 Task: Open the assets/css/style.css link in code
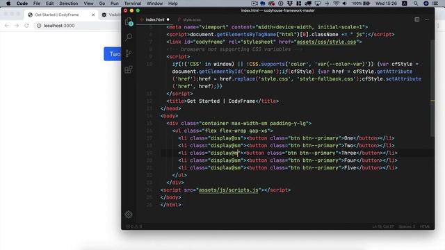pyautogui.click(x=326, y=42)
